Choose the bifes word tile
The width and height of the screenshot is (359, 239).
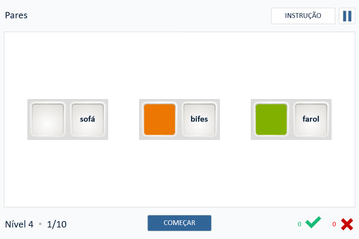coord(199,119)
